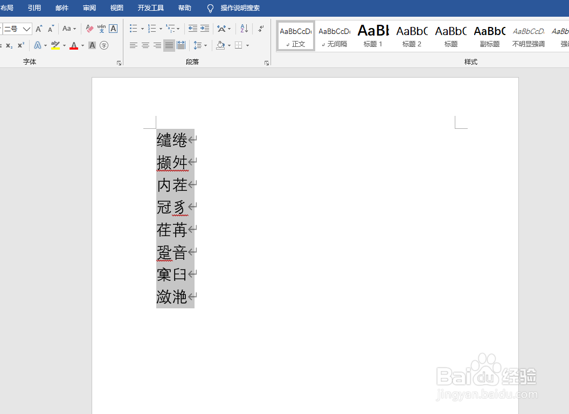
Task: Click the red font color swatch
Action: 74,45
